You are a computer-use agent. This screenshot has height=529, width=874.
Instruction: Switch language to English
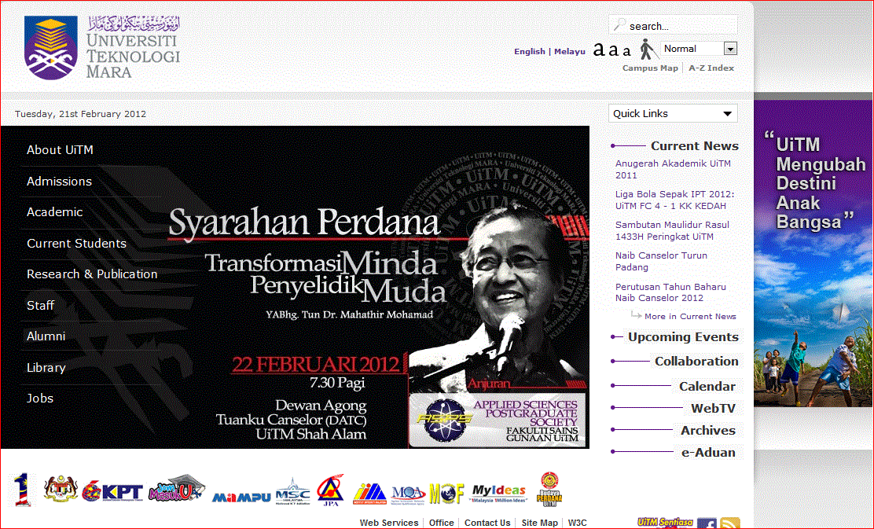tap(530, 51)
